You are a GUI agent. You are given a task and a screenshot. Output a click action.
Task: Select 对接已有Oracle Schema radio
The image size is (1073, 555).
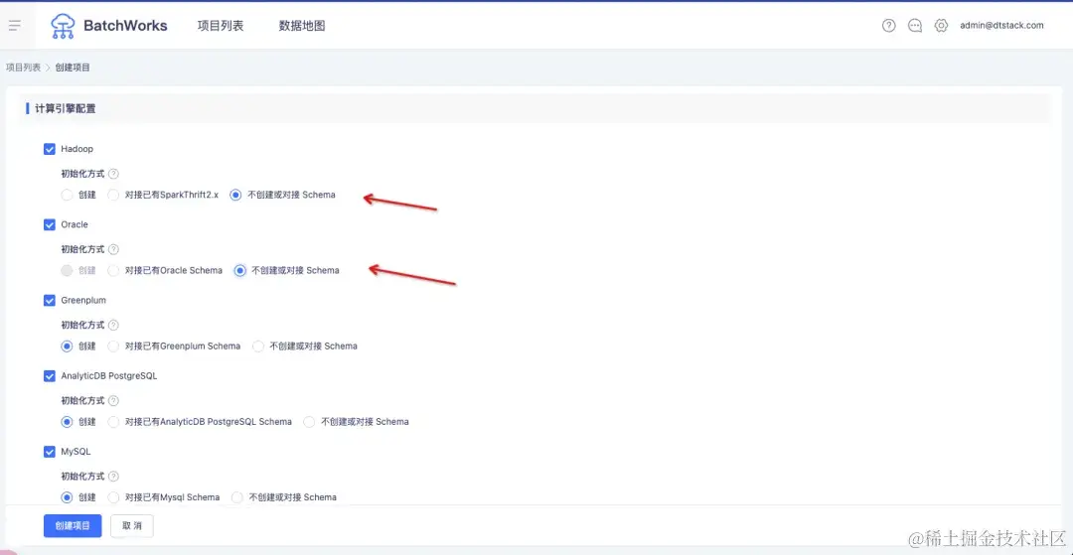tap(113, 271)
